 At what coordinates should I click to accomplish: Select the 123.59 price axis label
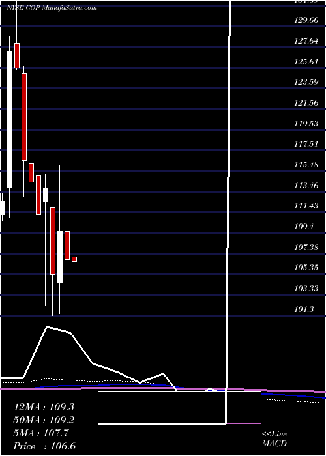point(306,82)
